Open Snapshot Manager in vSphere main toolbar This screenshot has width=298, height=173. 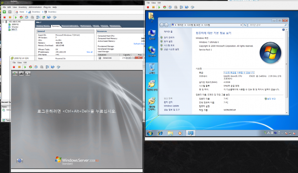38,17
